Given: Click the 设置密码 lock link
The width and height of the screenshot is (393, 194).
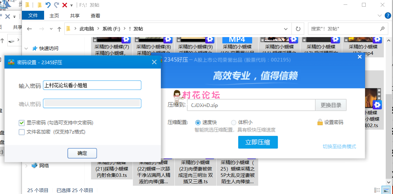Looking at the screenshot, I should point(330,122).
